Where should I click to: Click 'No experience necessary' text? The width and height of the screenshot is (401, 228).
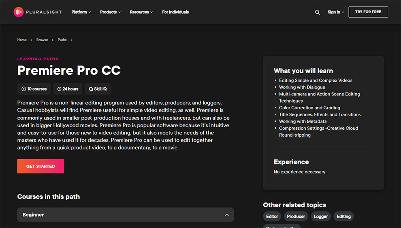click(299, 172)
